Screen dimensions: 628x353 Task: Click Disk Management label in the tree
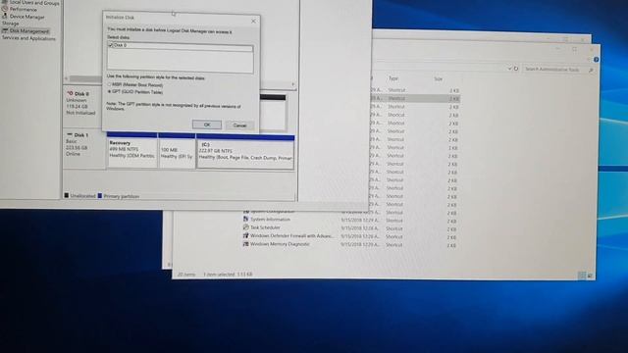click(28, 30)
